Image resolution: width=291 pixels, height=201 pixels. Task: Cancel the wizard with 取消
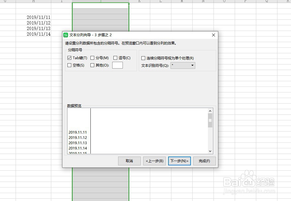[x=129, y=161]
